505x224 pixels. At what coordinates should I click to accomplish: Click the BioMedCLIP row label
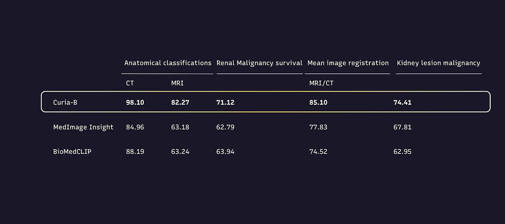(72, 151)
